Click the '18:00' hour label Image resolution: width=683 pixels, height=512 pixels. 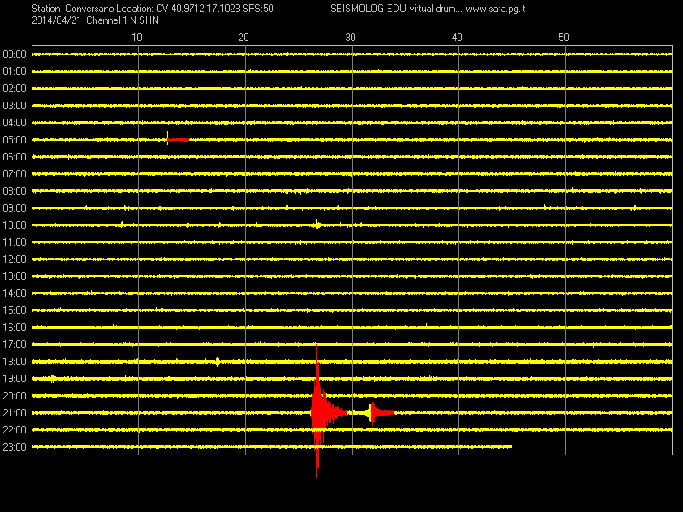(x=15, y=362)
